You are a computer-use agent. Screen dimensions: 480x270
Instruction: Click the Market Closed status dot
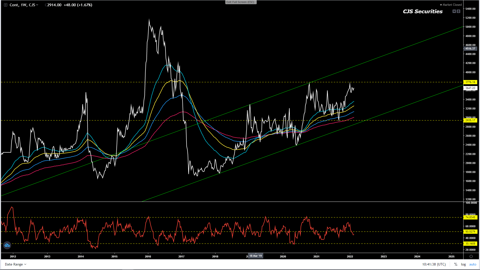click(441, 5)
